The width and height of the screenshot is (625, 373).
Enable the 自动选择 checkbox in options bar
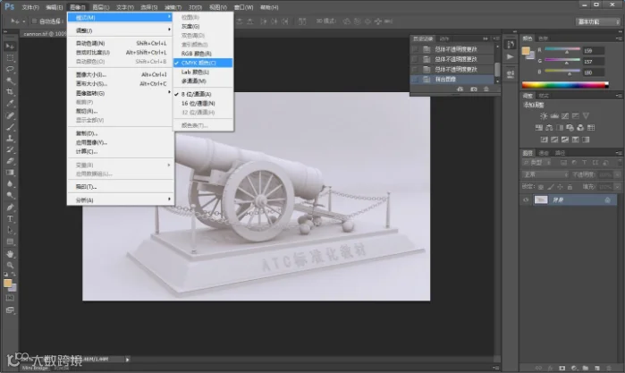34,21
